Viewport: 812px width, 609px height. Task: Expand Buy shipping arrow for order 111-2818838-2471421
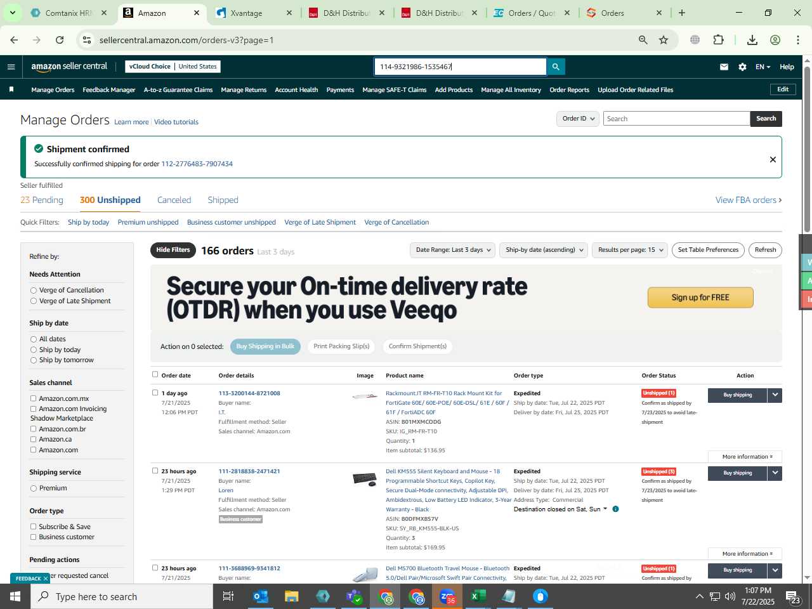775,473
